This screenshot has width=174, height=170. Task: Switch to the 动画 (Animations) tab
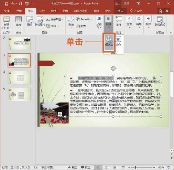[x=65, y=11]
